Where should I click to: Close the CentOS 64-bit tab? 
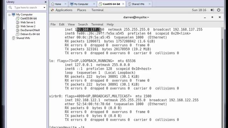tap(123, 4)
